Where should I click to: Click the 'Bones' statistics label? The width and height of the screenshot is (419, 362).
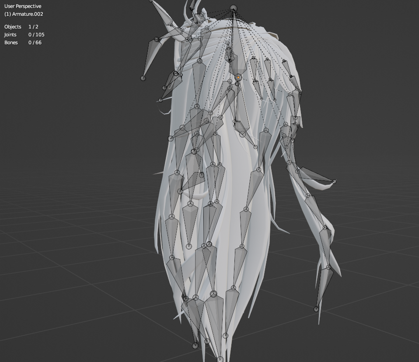pyautogui.click(x=11, y=42)
